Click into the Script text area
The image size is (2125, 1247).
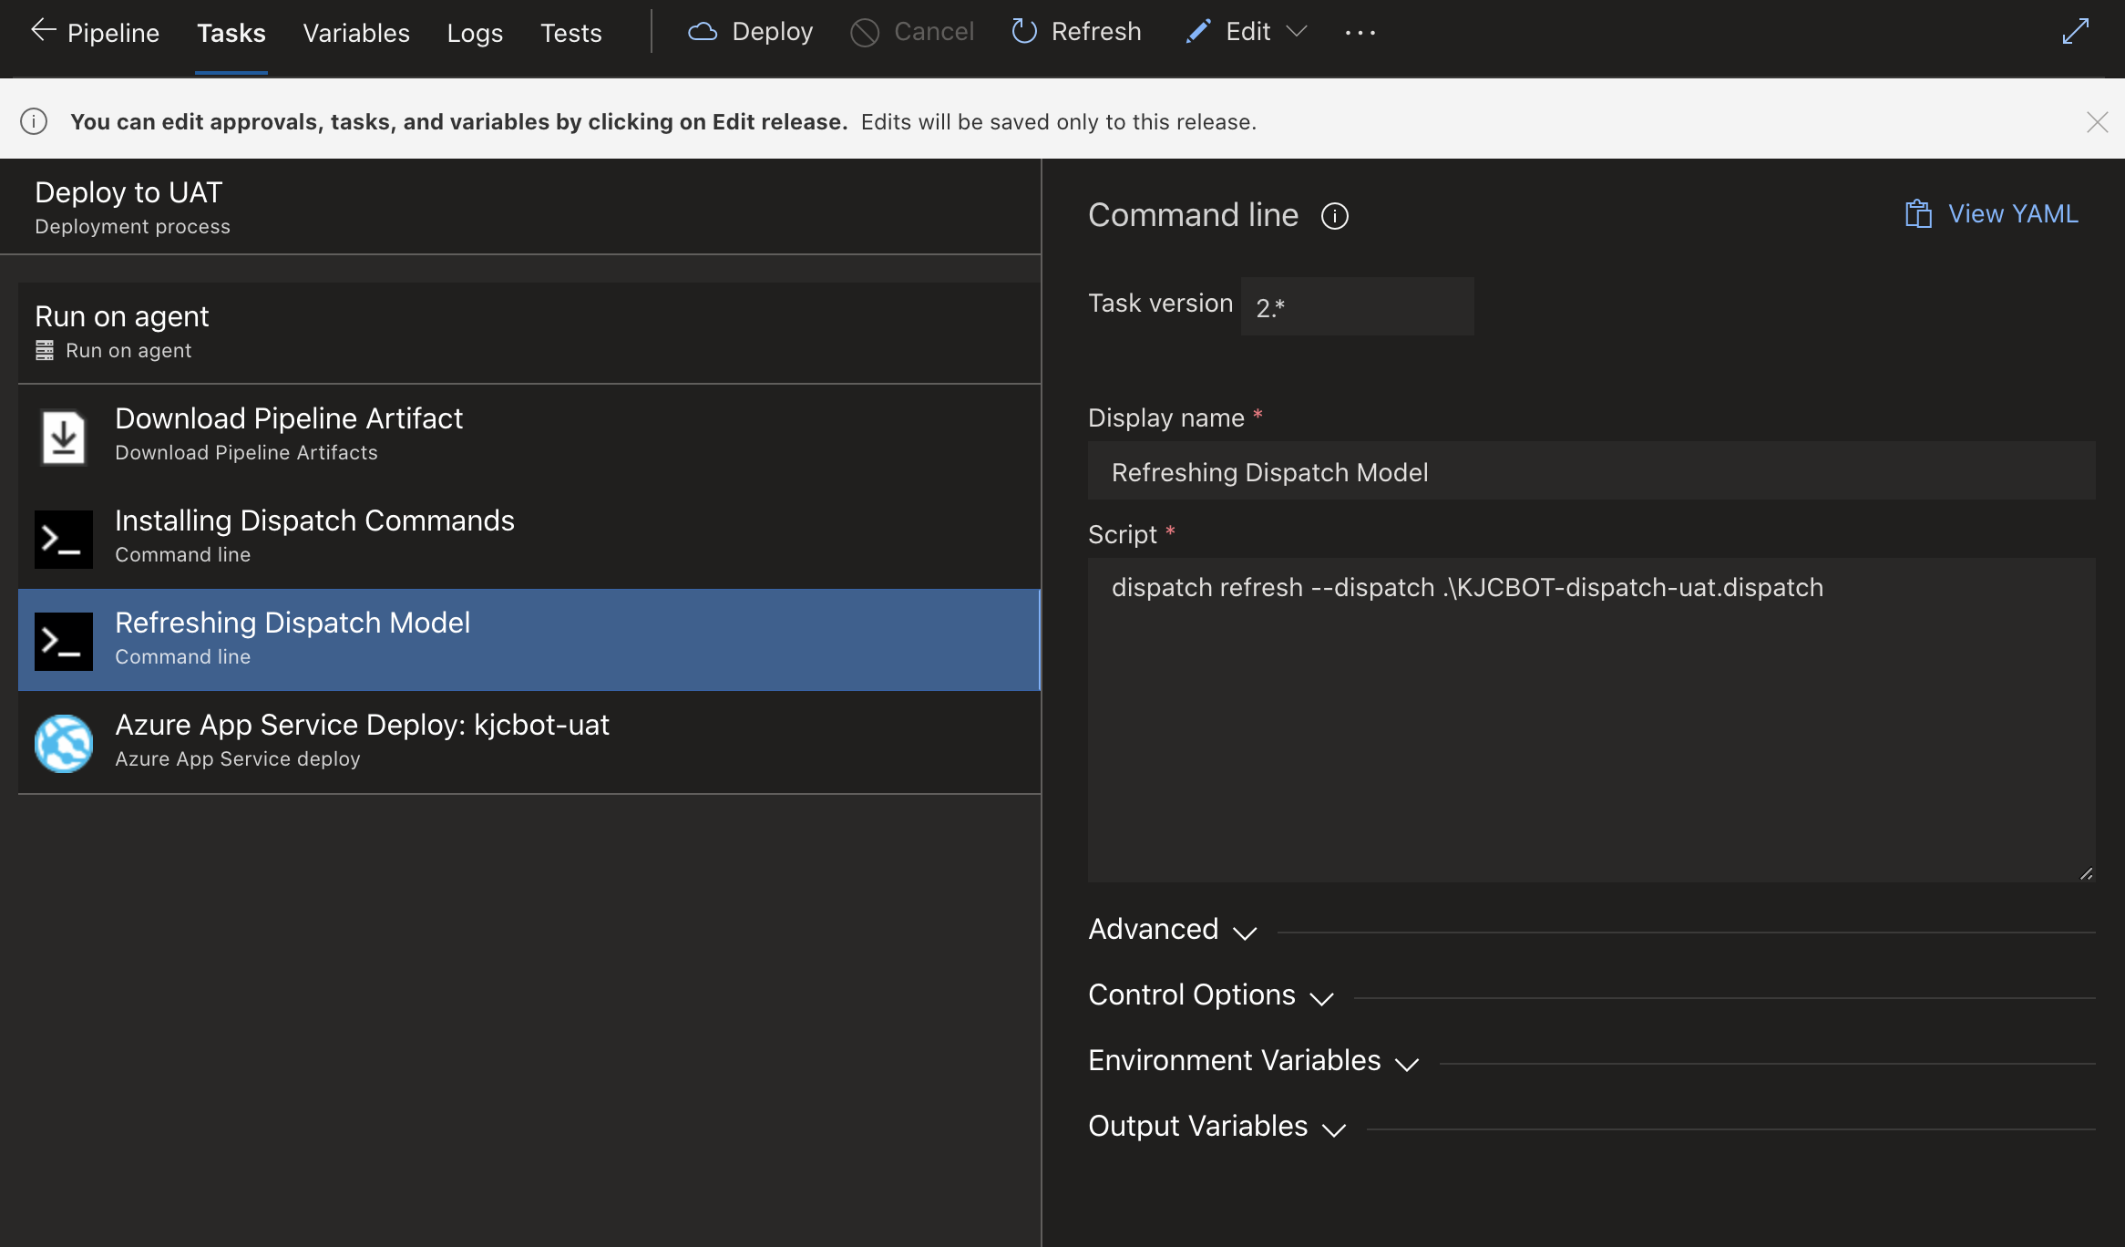tap(1591, 720)
